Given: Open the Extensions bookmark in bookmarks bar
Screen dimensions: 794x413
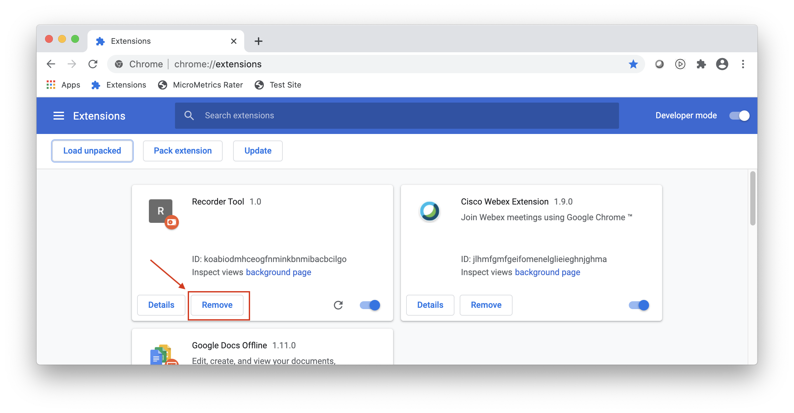Looking at the screenshot, I should (x=119, y=85).
